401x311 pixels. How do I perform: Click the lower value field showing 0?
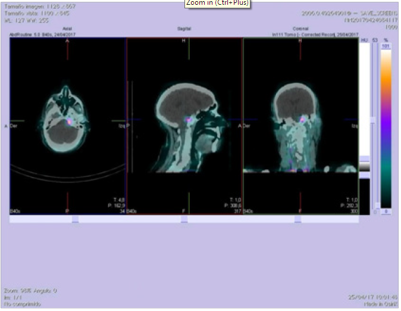[x=386, y=212]
